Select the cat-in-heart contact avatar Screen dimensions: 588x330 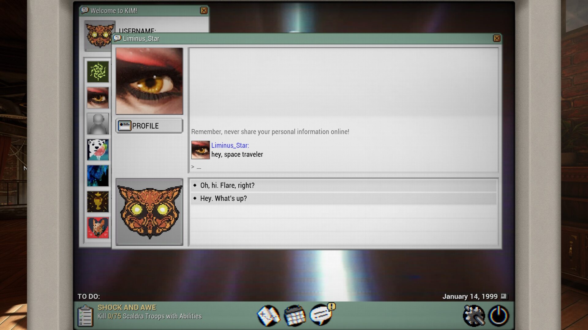pos(98,227)
